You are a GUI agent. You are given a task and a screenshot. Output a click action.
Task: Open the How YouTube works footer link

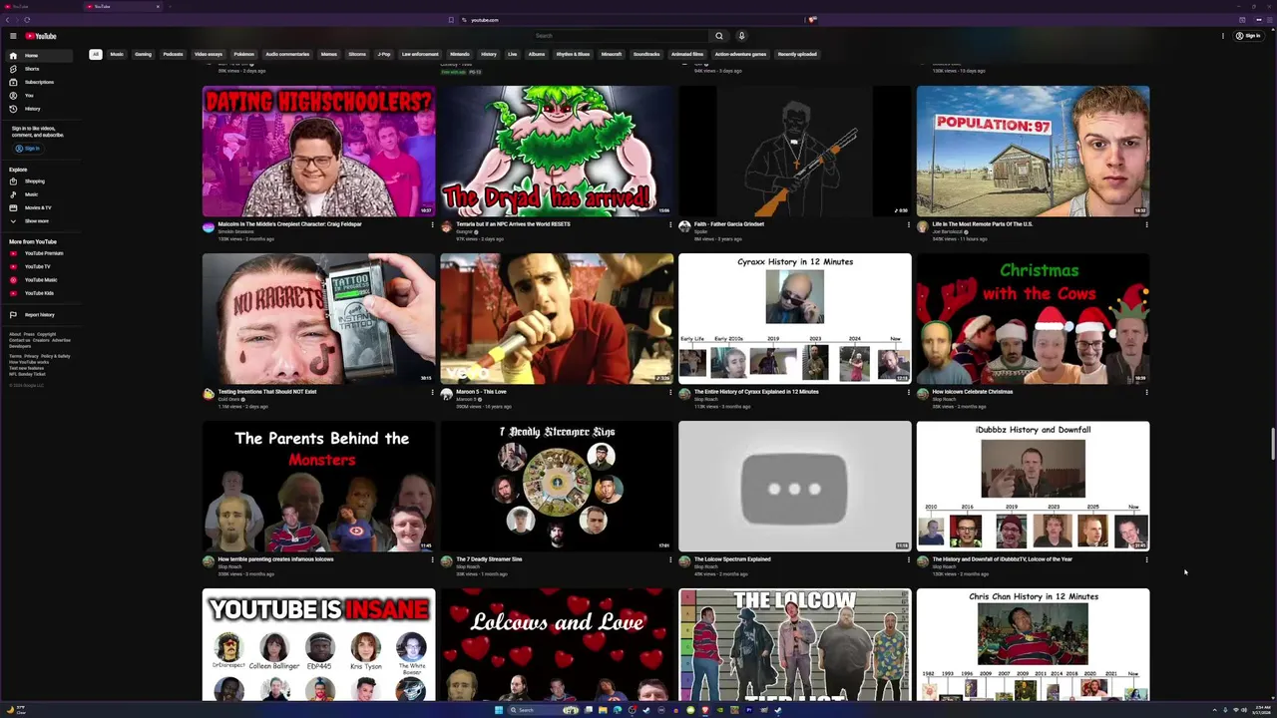click(29, 362)
